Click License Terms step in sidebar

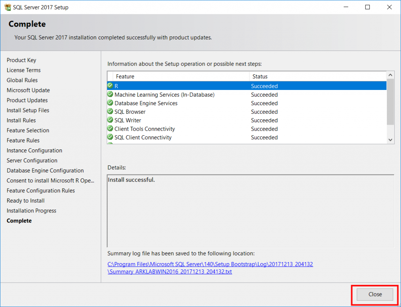[23, 70]
